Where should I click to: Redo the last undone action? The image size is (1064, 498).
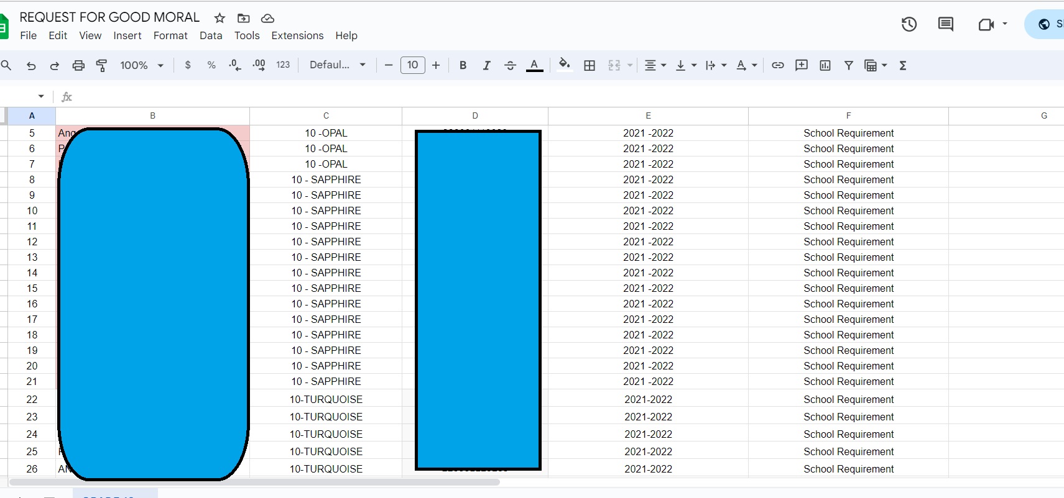tap(55, 65)
